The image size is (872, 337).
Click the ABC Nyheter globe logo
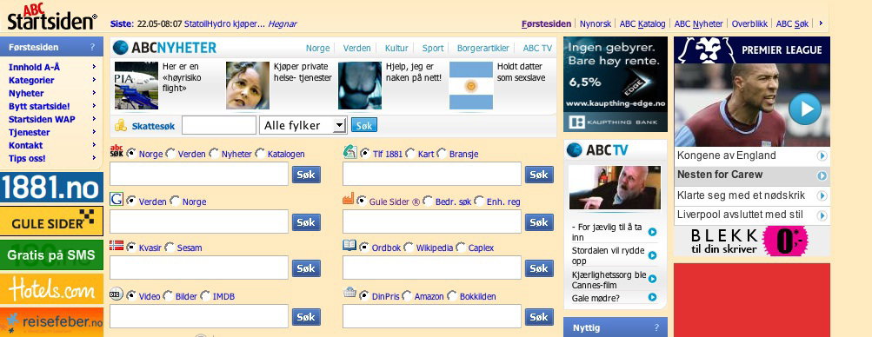pos(120,48)
